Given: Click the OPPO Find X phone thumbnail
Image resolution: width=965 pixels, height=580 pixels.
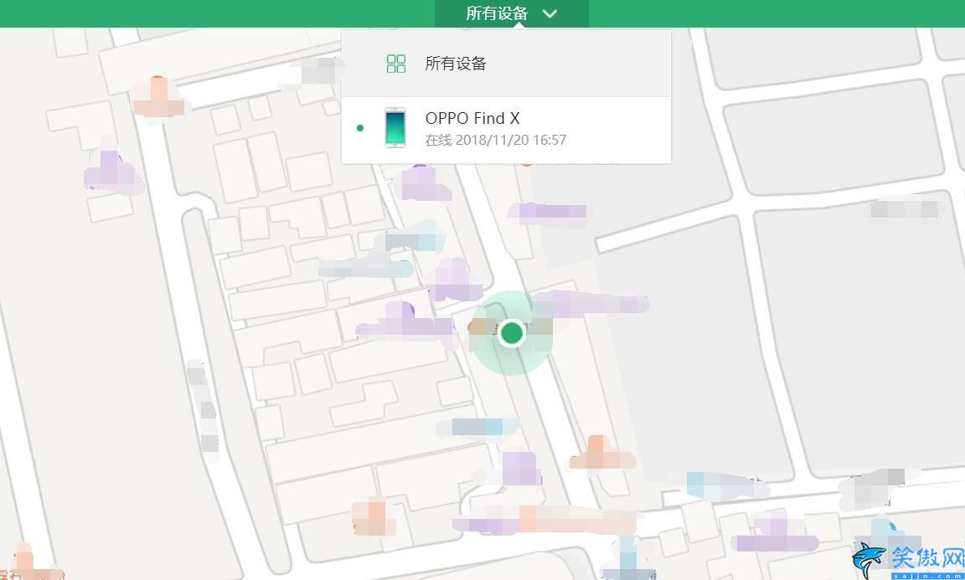Looking at the screenshot, I should [395, 128].
